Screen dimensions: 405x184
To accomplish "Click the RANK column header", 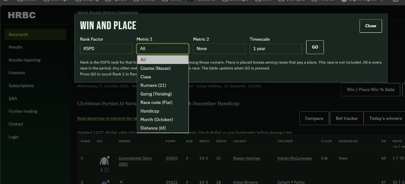I will coord(85,141).
